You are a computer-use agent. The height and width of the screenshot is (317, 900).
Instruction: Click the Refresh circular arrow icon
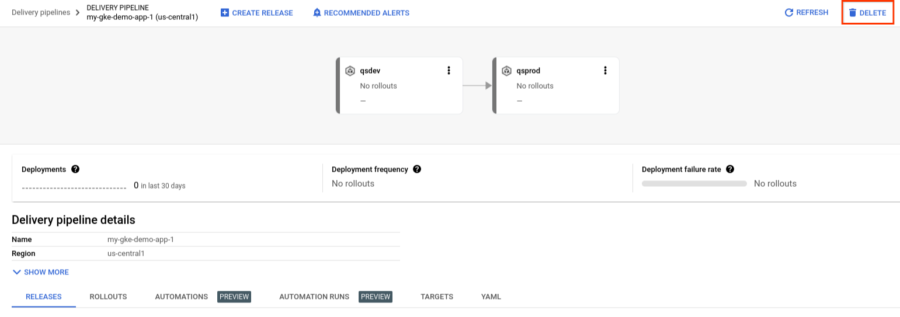pyautogui.click(x=789, y=12)
